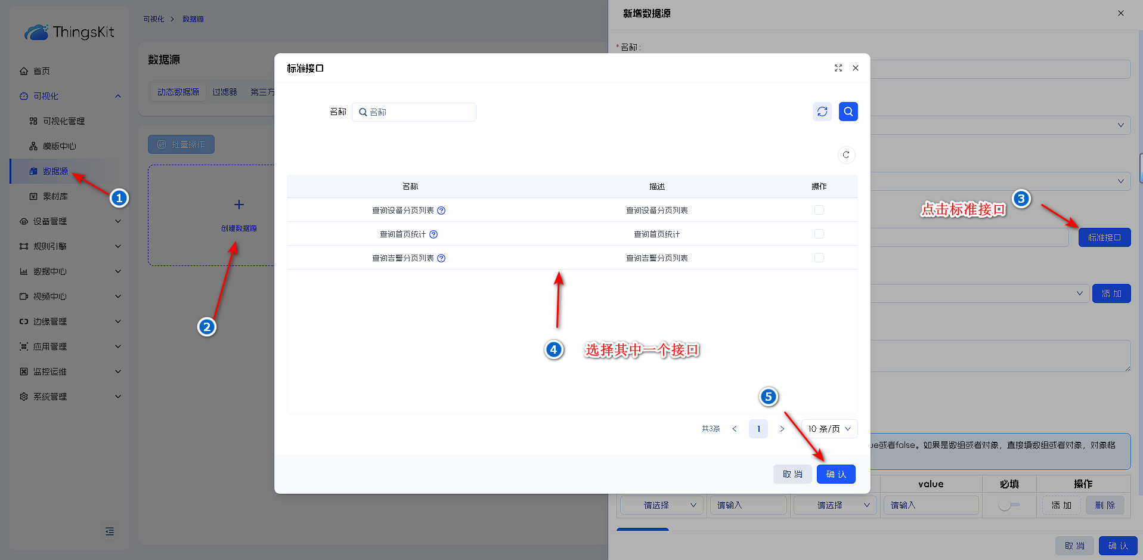This screenshot has width=1143, height=560.
Task: Toggle fullscreen for the 标准接口 dialog
Action: pyautogui.click(x=838, y=68)
